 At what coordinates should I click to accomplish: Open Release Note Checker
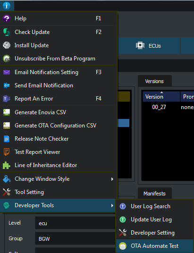58,139
